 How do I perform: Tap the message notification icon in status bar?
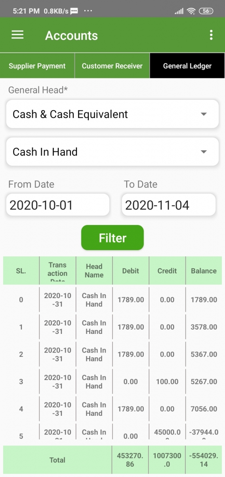pos(74,11)
